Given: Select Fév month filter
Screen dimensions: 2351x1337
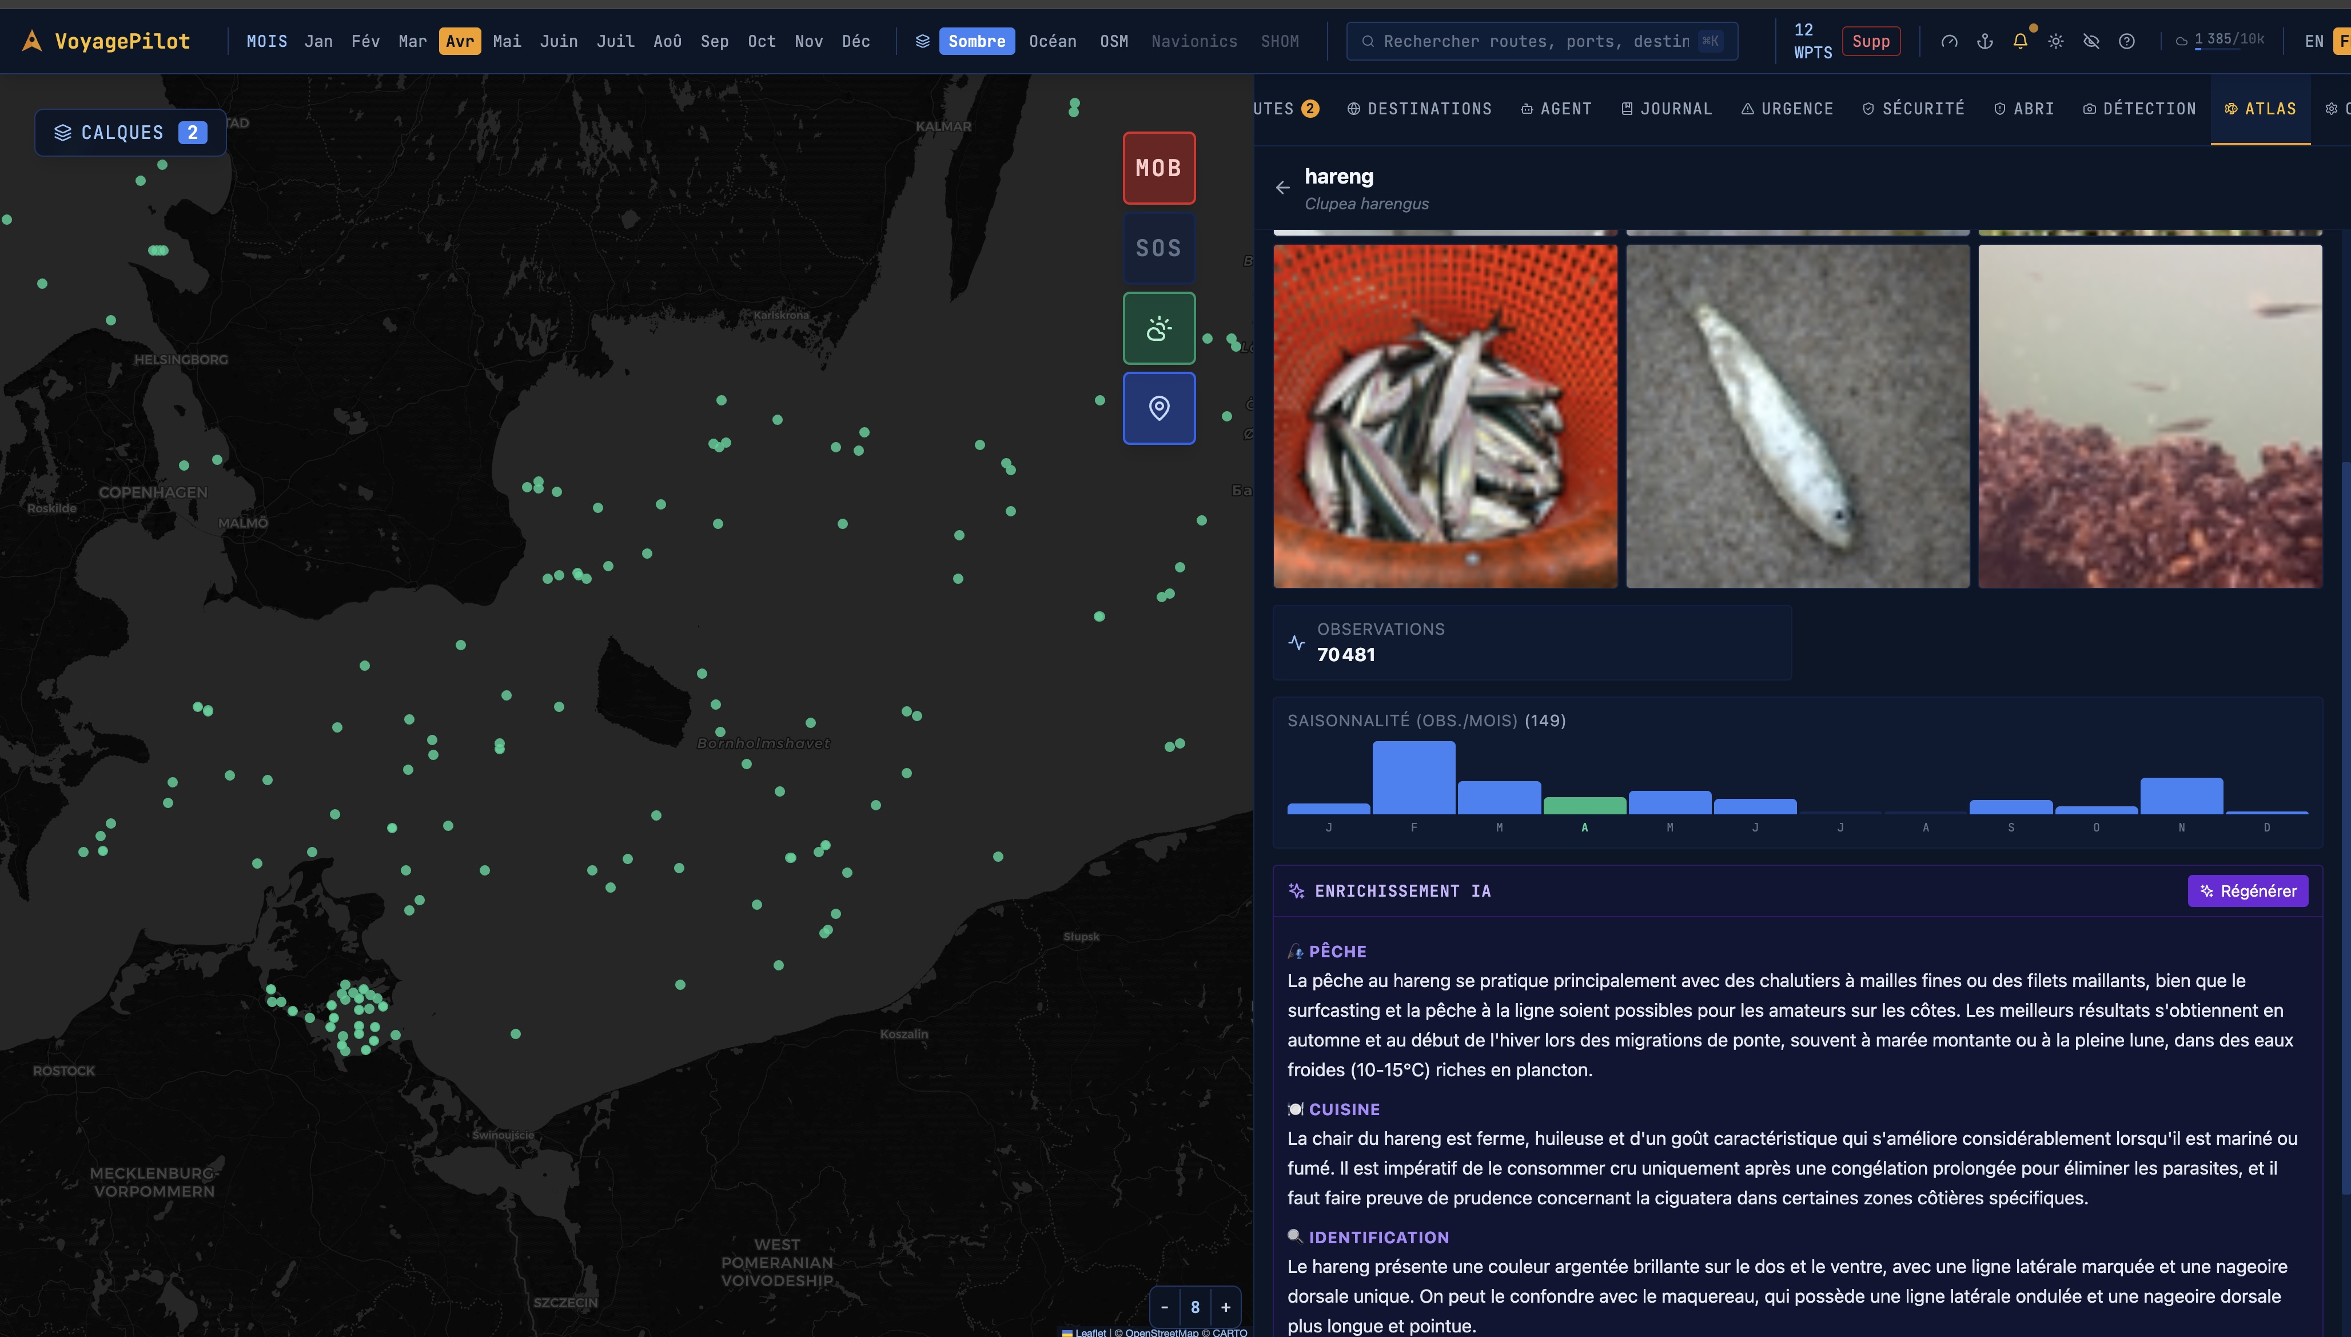Looking at the screenshot, I should click(365, 41).
